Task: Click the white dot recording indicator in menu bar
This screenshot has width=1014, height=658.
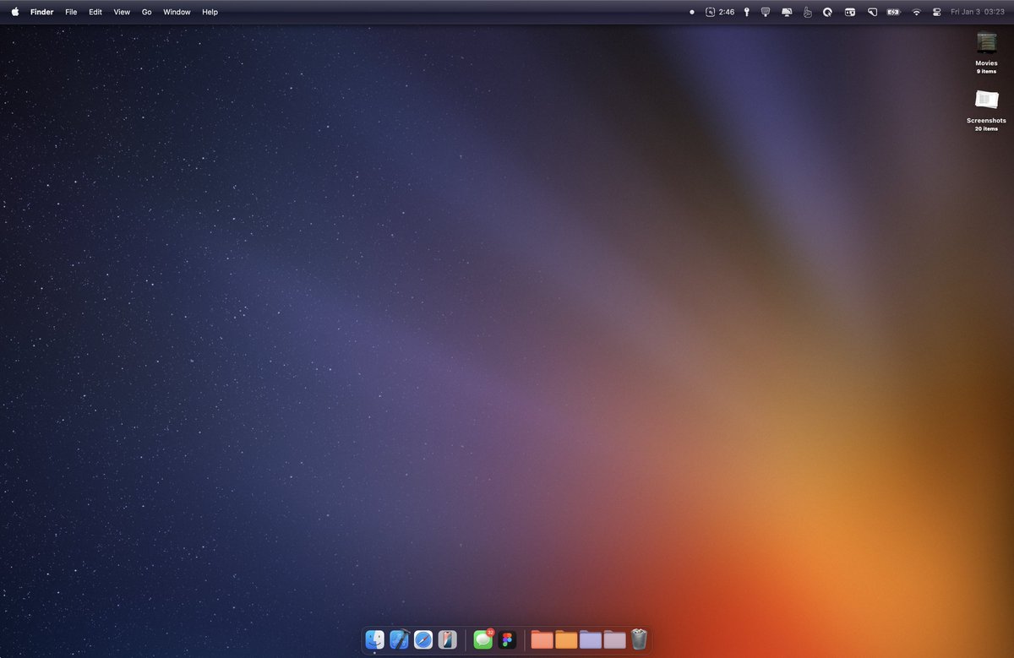Action: (692, 12)
